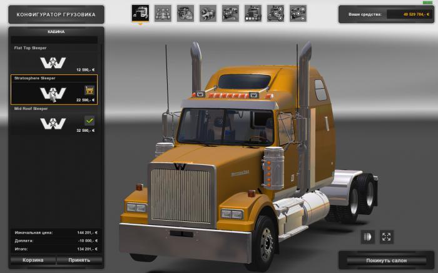Open the wheels and tires icon
The image size is (438, 273).
point(275,13)
